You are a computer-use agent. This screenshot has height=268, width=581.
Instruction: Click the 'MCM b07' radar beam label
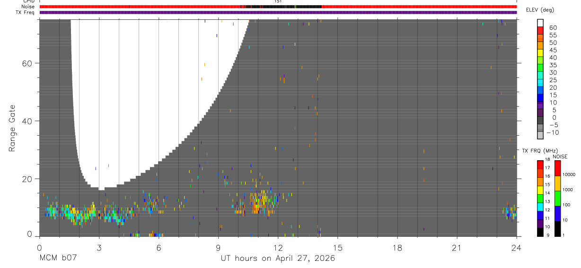click(x=58, y=259)
